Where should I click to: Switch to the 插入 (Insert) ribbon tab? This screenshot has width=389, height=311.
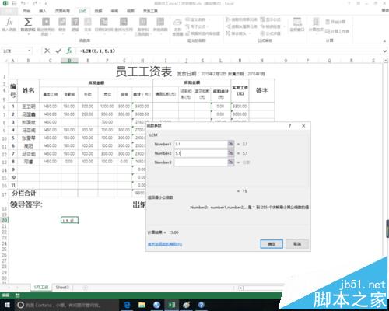pyautogui.click(x=43, y=11)
